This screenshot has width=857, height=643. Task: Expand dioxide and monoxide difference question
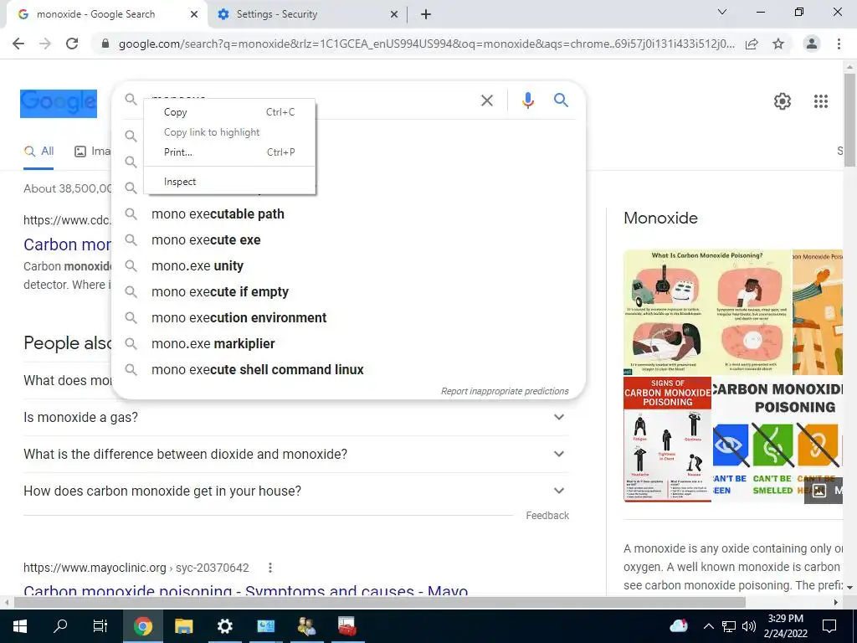tap(296, 455)
